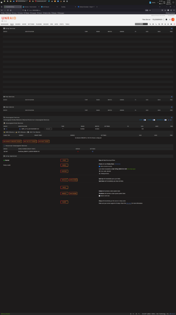Click the search magnifier icon in header toolbar
Image resolution: width=176 pixels, height=315 pixels.
[150, 24]
